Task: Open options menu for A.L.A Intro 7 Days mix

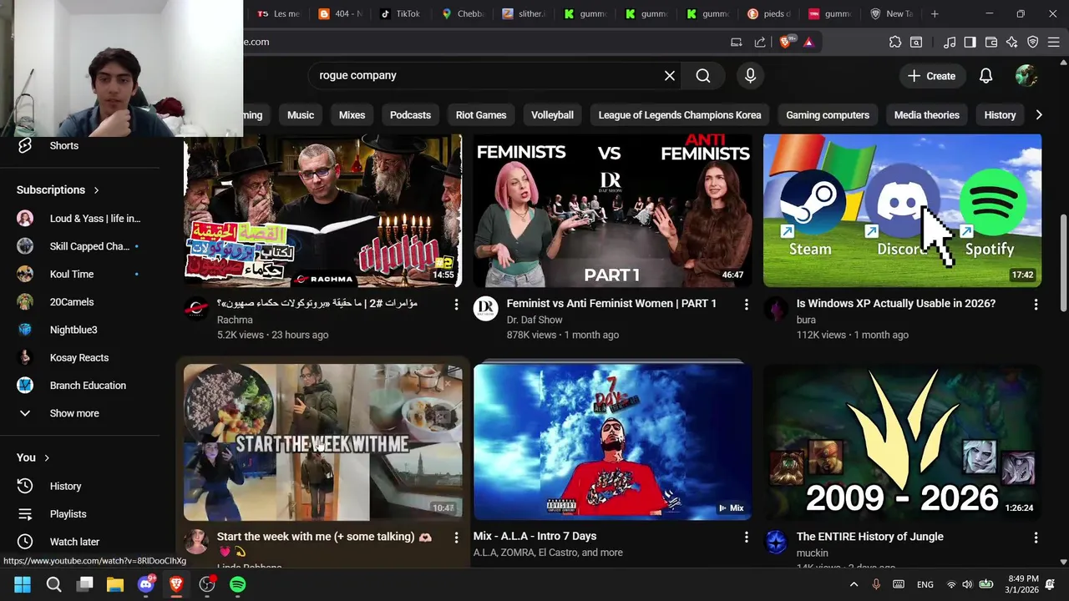Action: pyautogui.click(x=746, y=538)
